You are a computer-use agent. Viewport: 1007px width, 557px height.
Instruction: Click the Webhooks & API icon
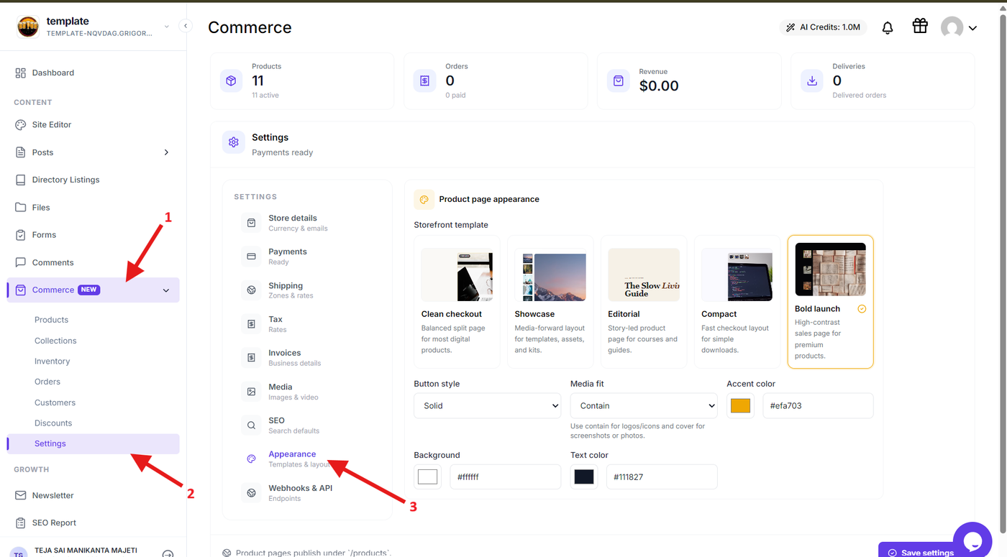click(251, 493)
